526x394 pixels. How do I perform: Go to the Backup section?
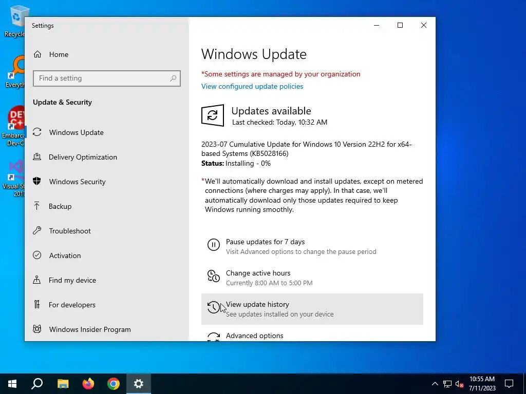point(107,206)
